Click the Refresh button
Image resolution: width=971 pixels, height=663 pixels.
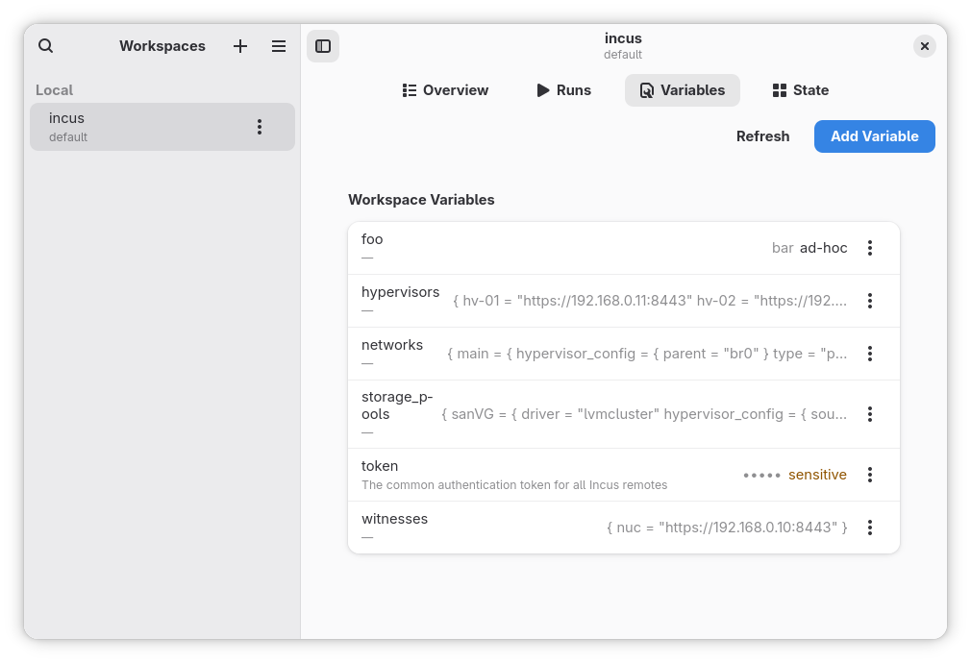763,136
